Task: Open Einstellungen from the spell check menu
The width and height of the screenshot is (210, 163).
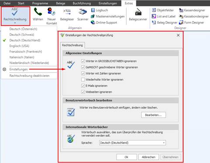Action: [18, 69]
